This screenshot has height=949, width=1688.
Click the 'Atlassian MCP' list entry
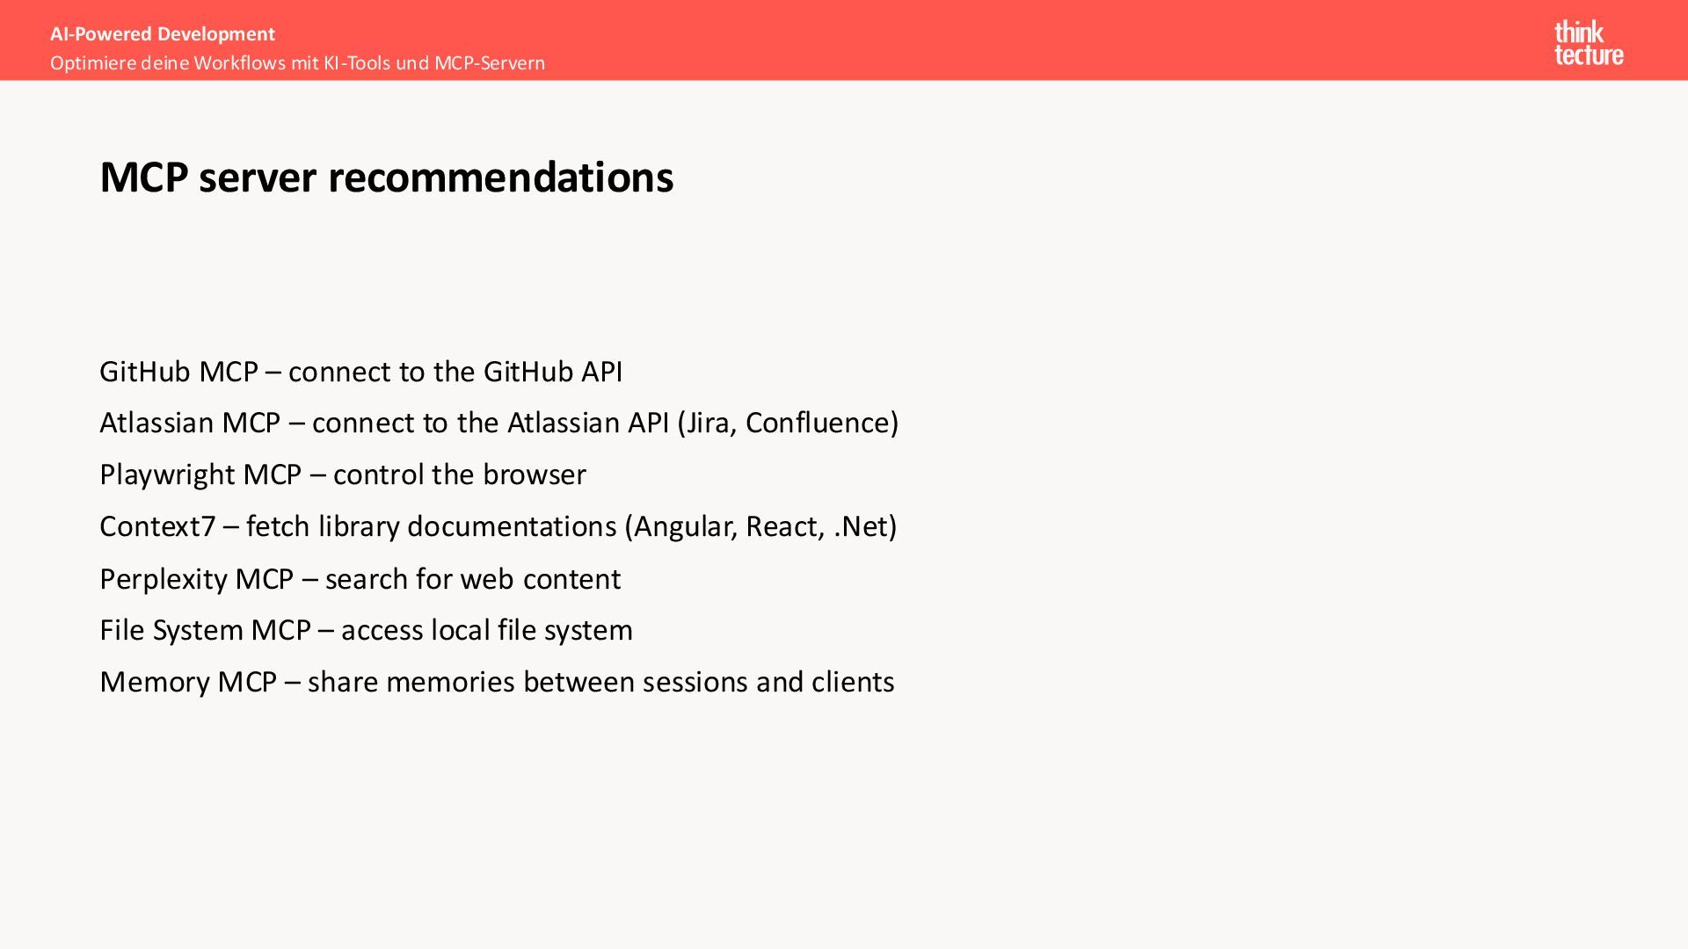point(499,423)
